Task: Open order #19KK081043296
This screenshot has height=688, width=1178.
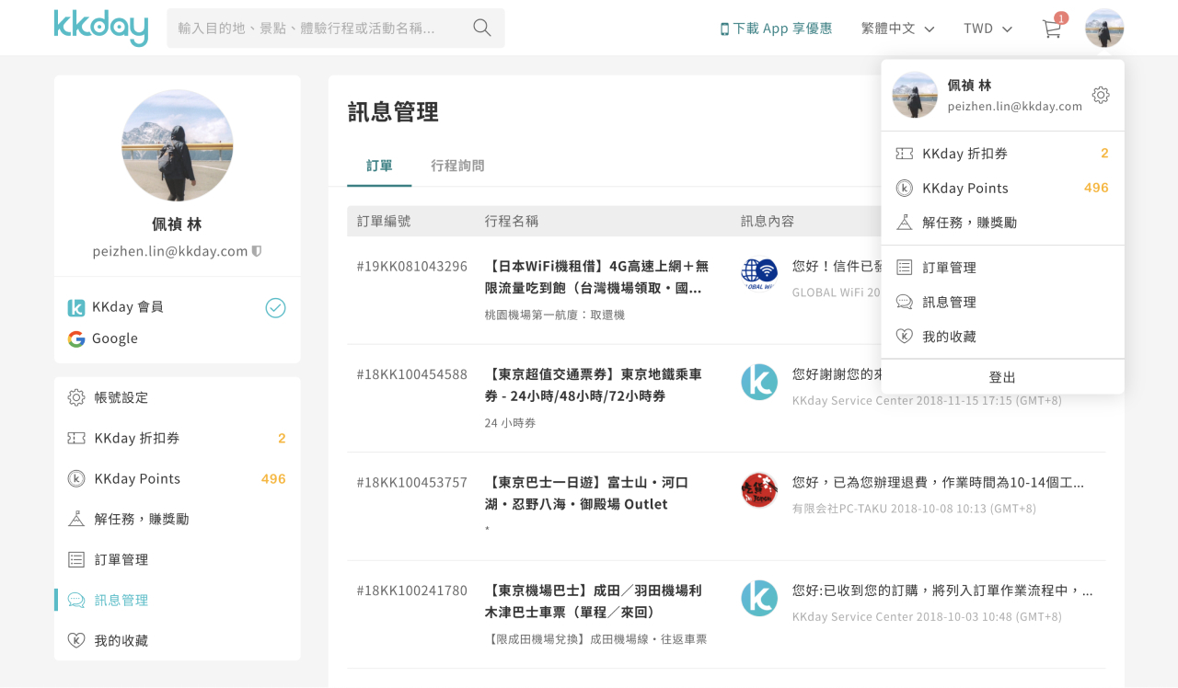Action: coord(411,266)
